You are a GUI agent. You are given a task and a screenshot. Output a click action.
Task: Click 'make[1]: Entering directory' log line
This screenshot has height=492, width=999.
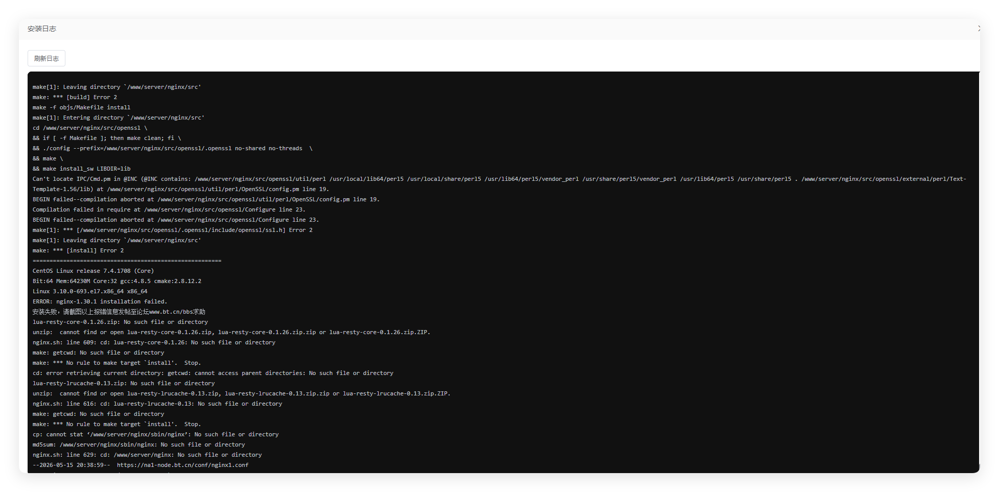(119, 118)
